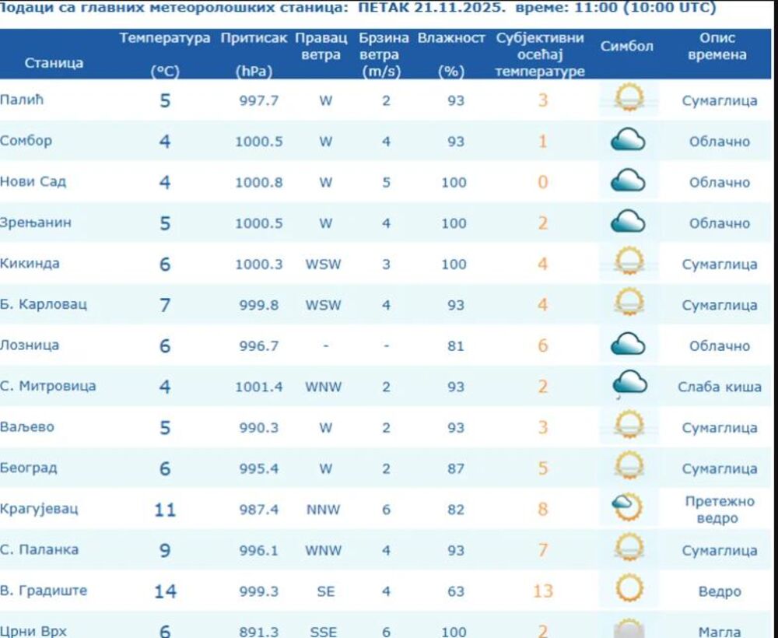
Task: Click the light rain icon for С. Митровица
Action: [629, 384]
